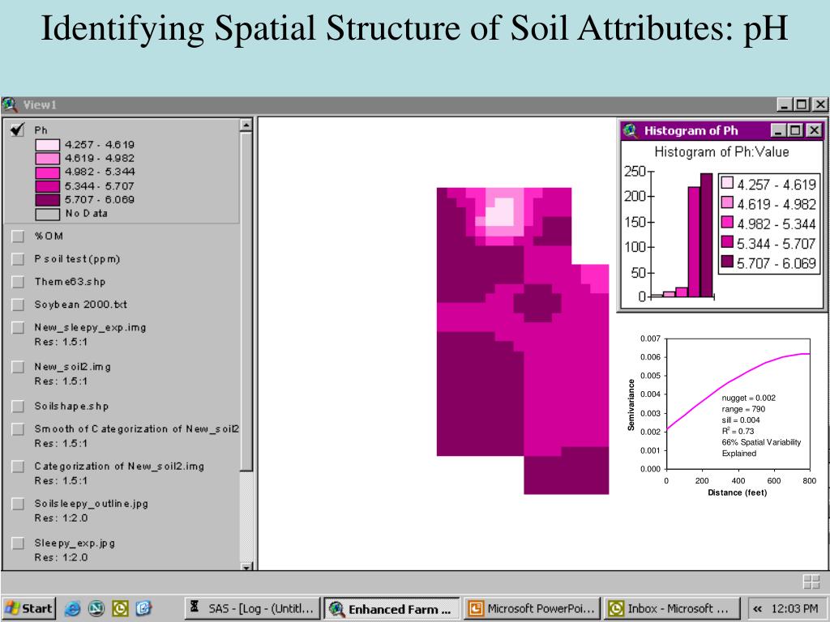Click the 5.344 - 5.707 legend swatch
The image size is (830, 622).
click(48, 185)
